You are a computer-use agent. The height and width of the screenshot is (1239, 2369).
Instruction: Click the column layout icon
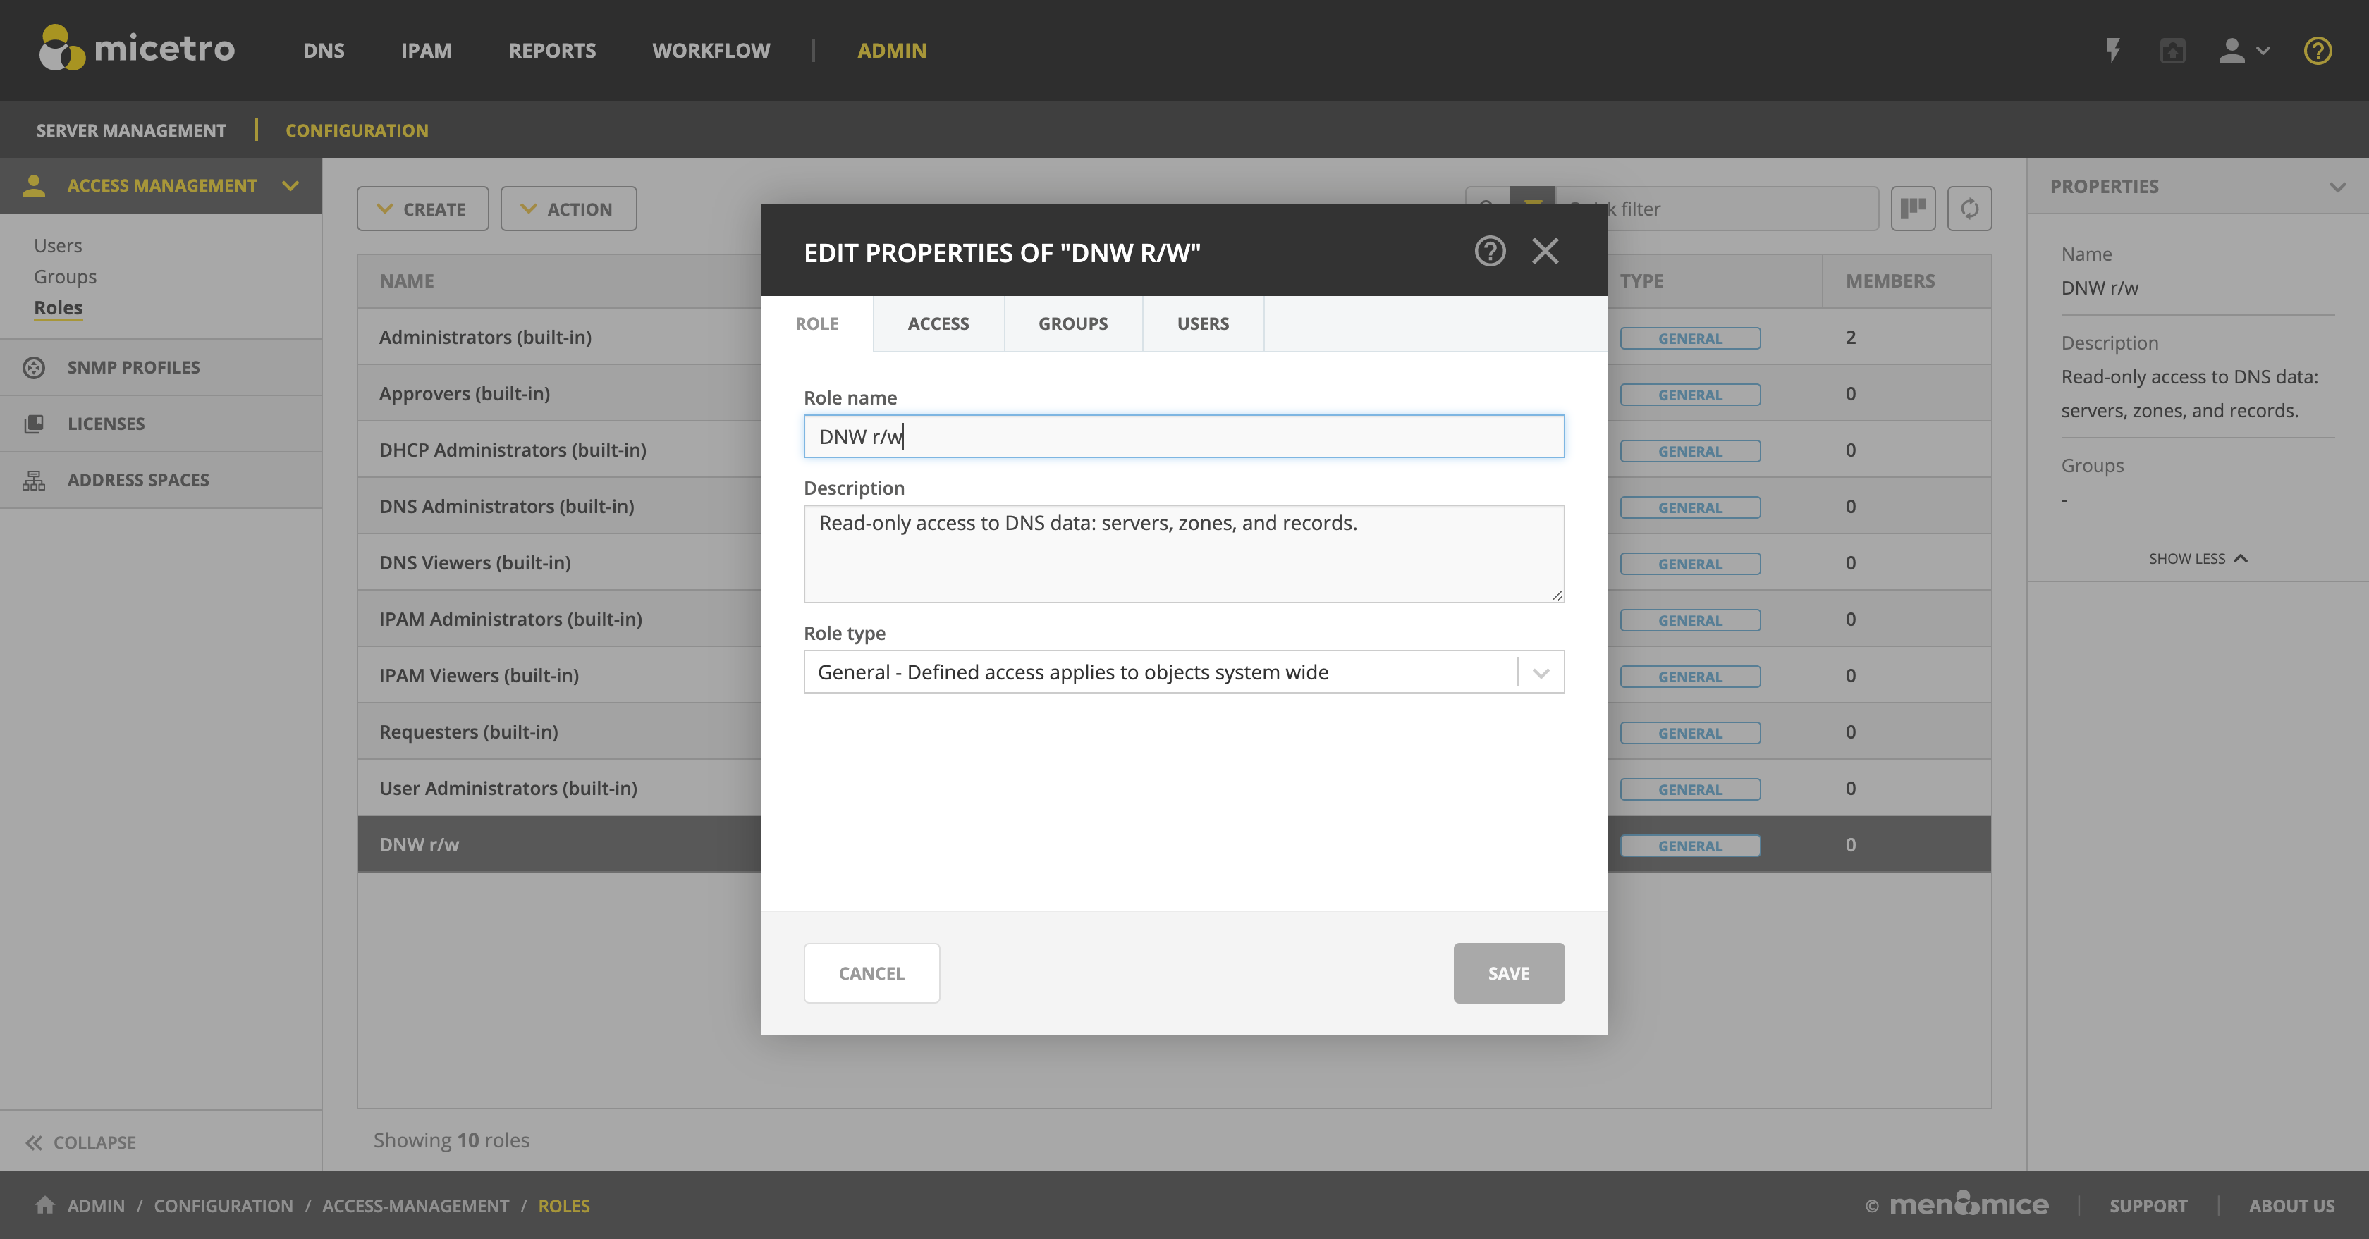click(1913, 209)
